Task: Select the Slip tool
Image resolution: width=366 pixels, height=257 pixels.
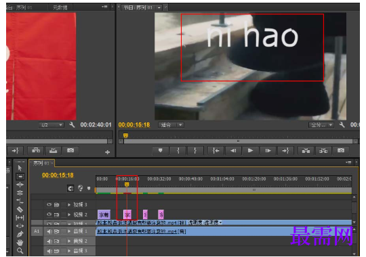Action: click(20, 218)
